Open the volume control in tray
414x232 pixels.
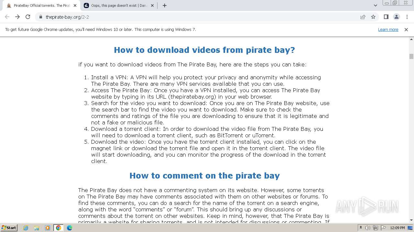368,228
